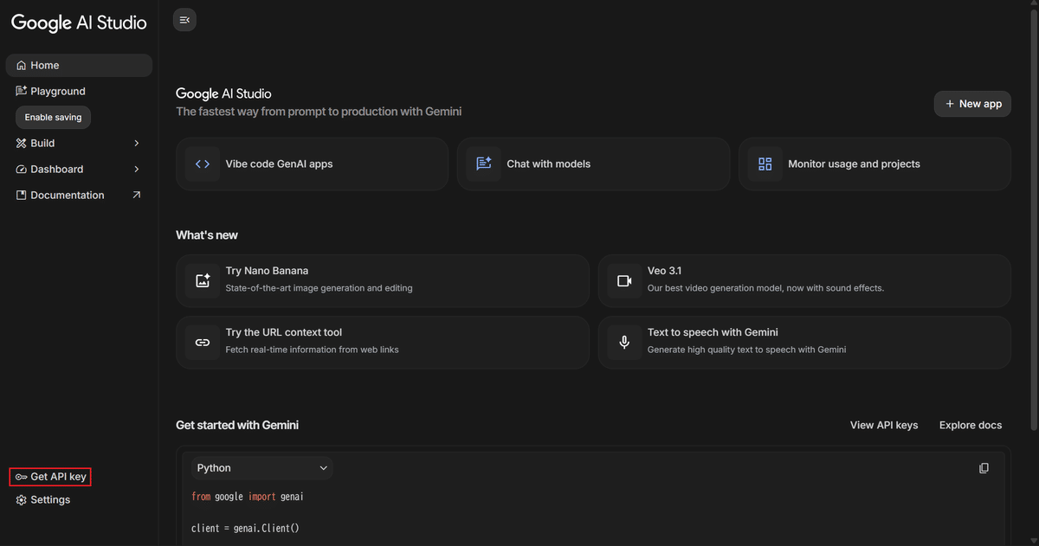Create a New app

coord(972,103)
